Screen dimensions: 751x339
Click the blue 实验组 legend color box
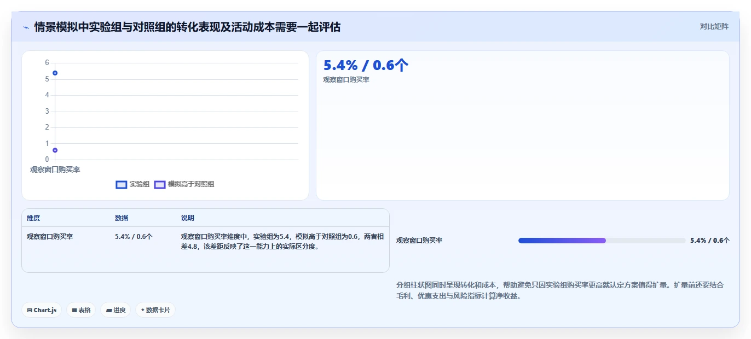pos(122,185)
